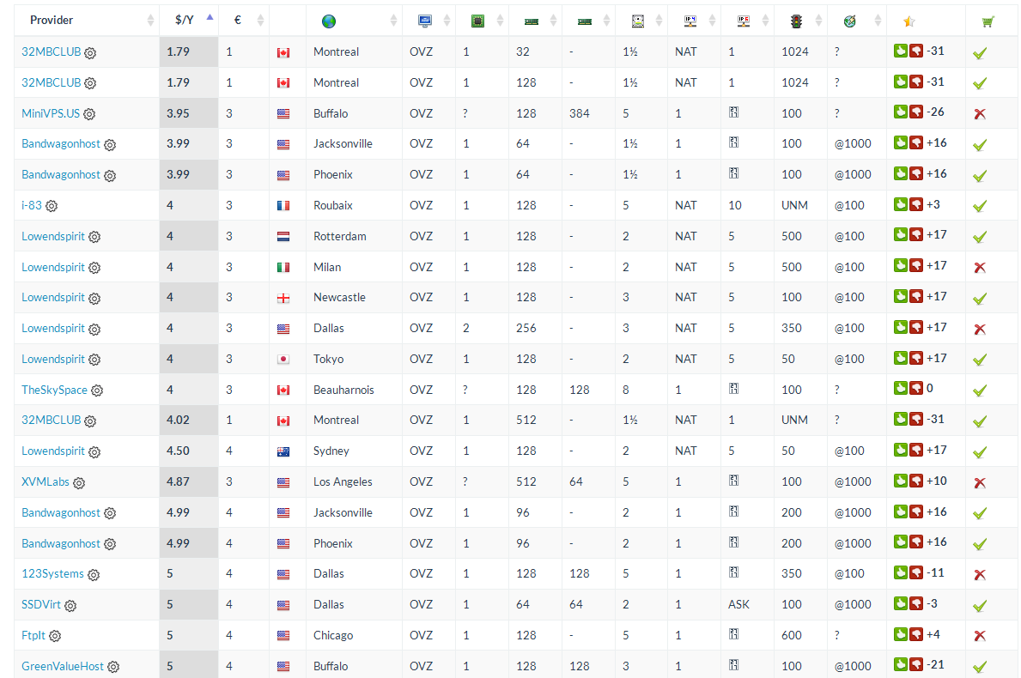The height and width of the screenshot is (678, 1021).
Task: Toggle sort arrows beside the CPU icon
Action: pos(500,21)
